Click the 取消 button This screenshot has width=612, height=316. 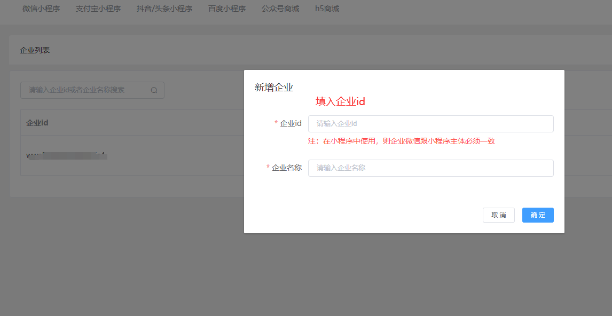[x=498, y=215]
